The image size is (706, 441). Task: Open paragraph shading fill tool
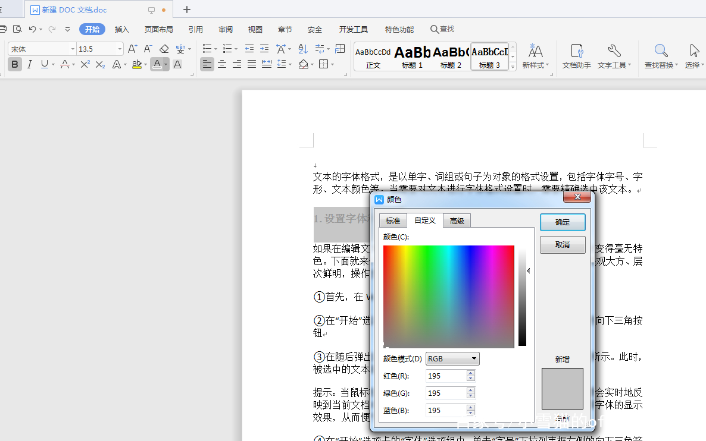pos(304,64)
